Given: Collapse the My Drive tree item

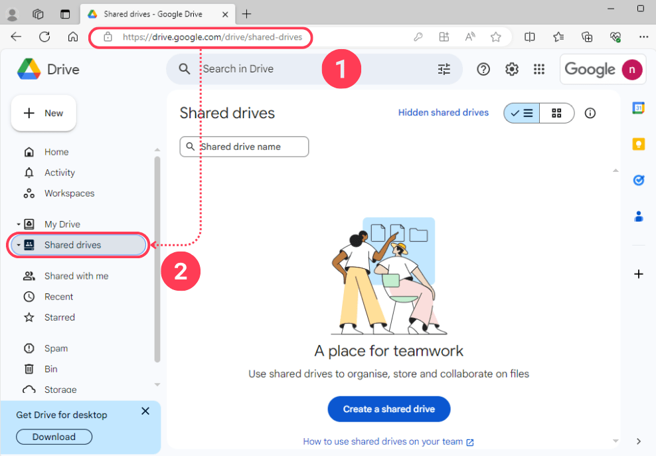Looking at the screenshot, I should [18, 224].
